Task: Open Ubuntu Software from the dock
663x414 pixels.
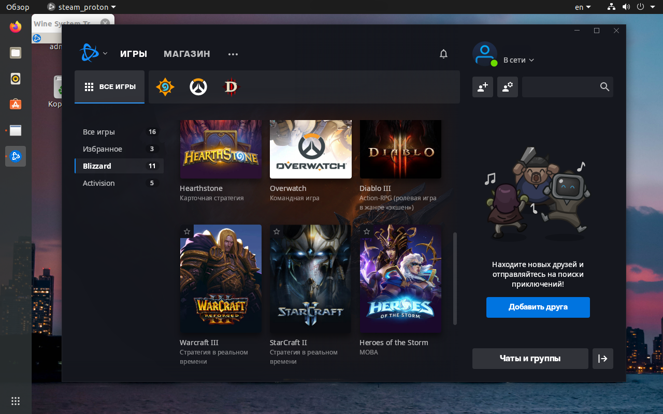Action: [x=16, y=105]
